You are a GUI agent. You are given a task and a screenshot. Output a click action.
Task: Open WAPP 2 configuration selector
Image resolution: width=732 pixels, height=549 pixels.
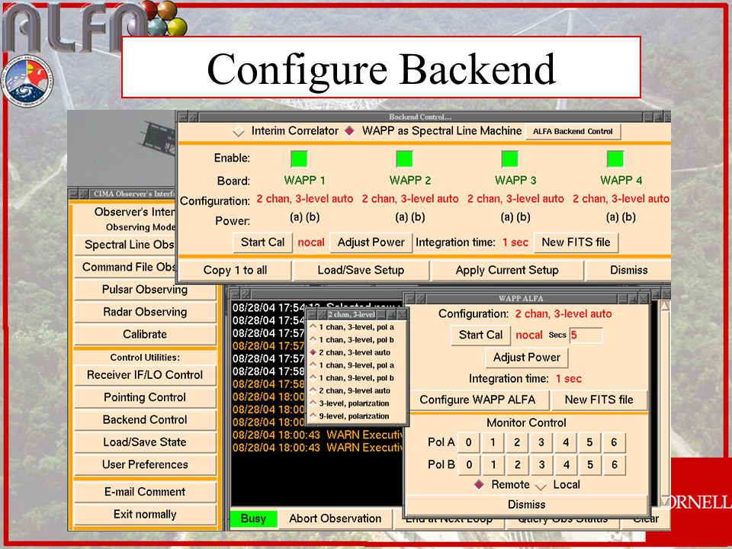[x=410, y=199]
